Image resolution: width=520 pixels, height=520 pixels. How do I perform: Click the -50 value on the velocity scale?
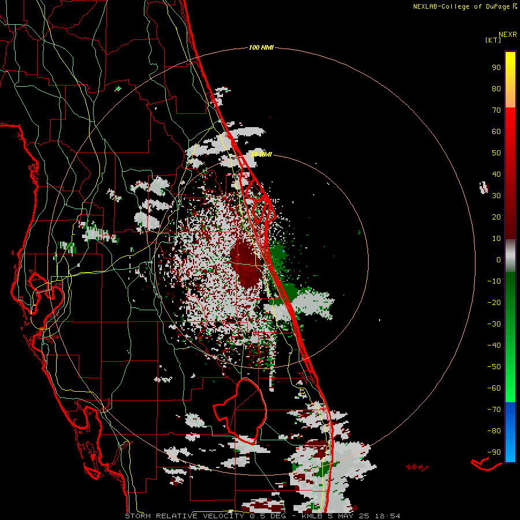pos(494,367)
